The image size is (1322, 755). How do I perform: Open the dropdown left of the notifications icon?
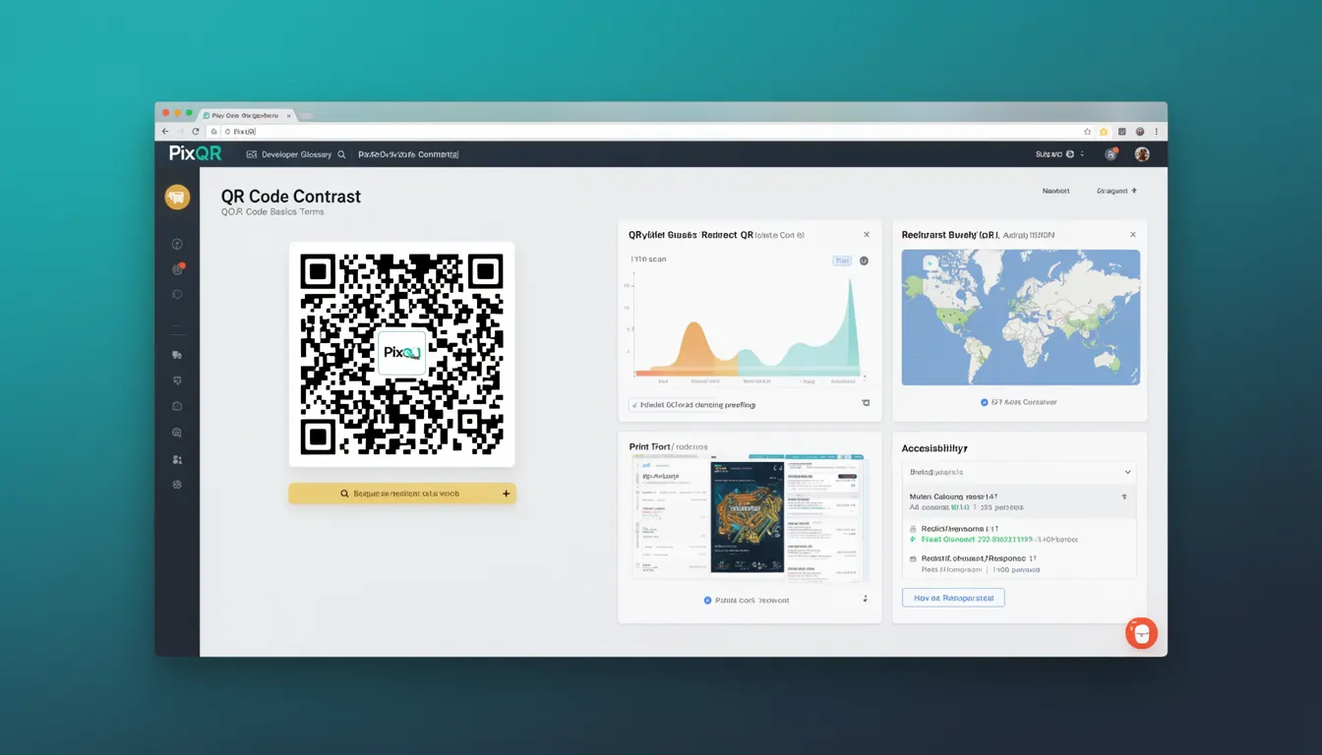pos(1059,154)
